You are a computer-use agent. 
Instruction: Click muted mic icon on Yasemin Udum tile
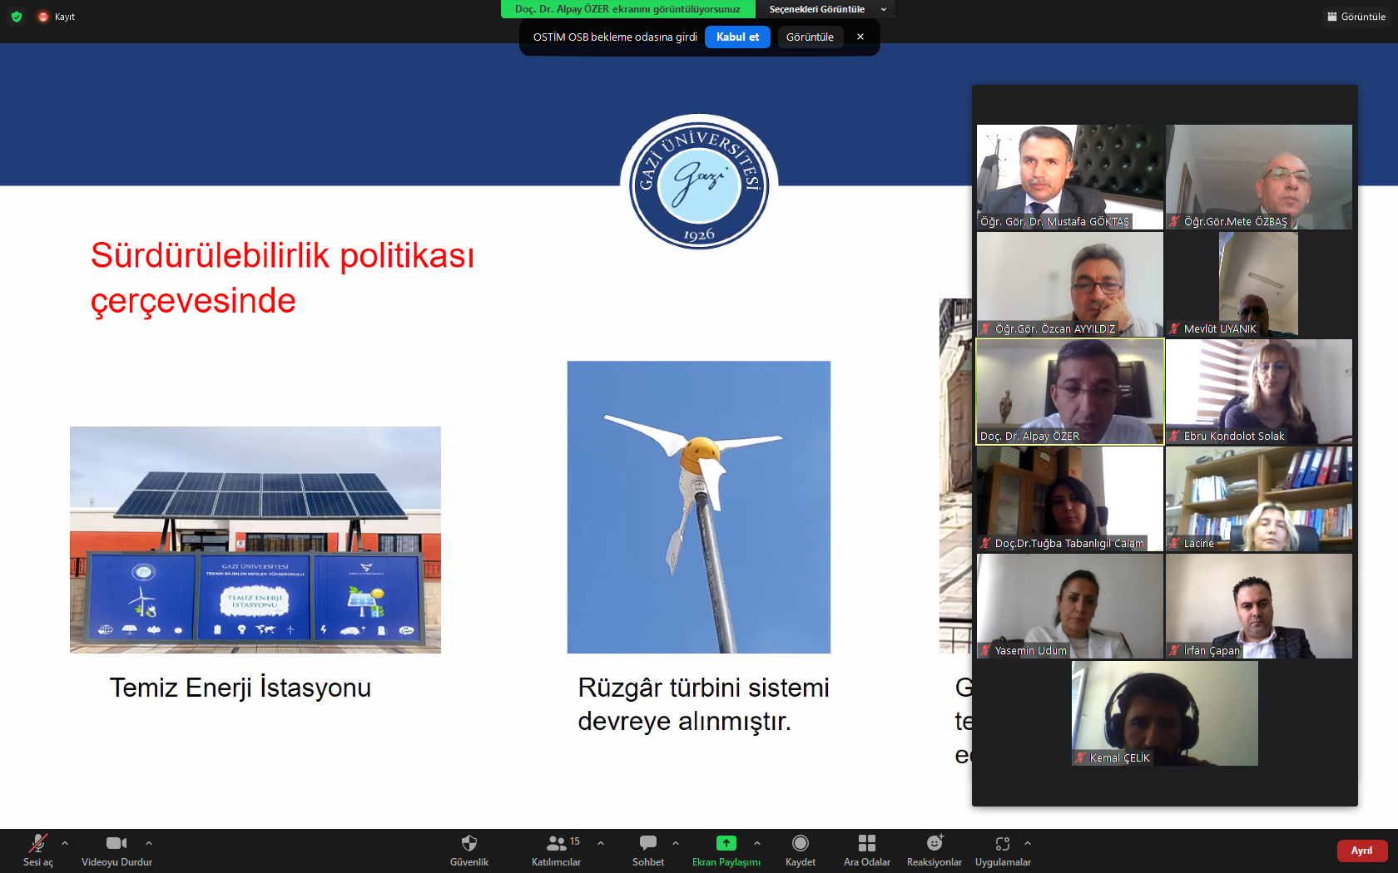[x=985, y=650]
